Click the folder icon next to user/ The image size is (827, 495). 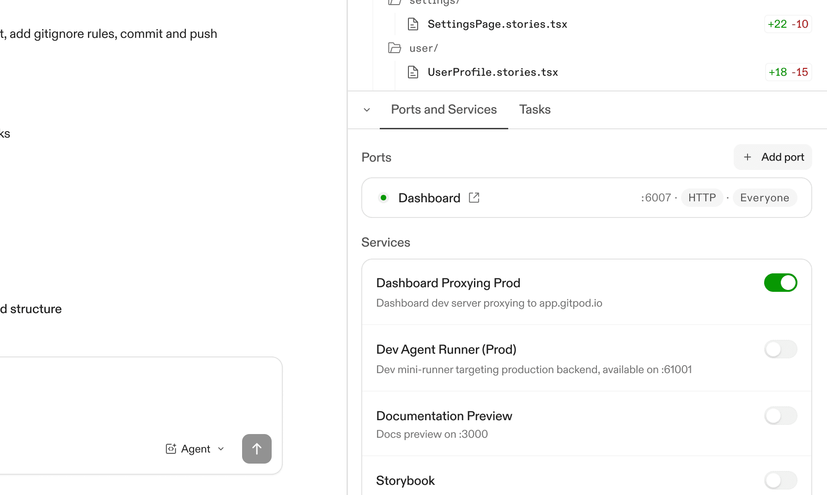coord(394,48)
